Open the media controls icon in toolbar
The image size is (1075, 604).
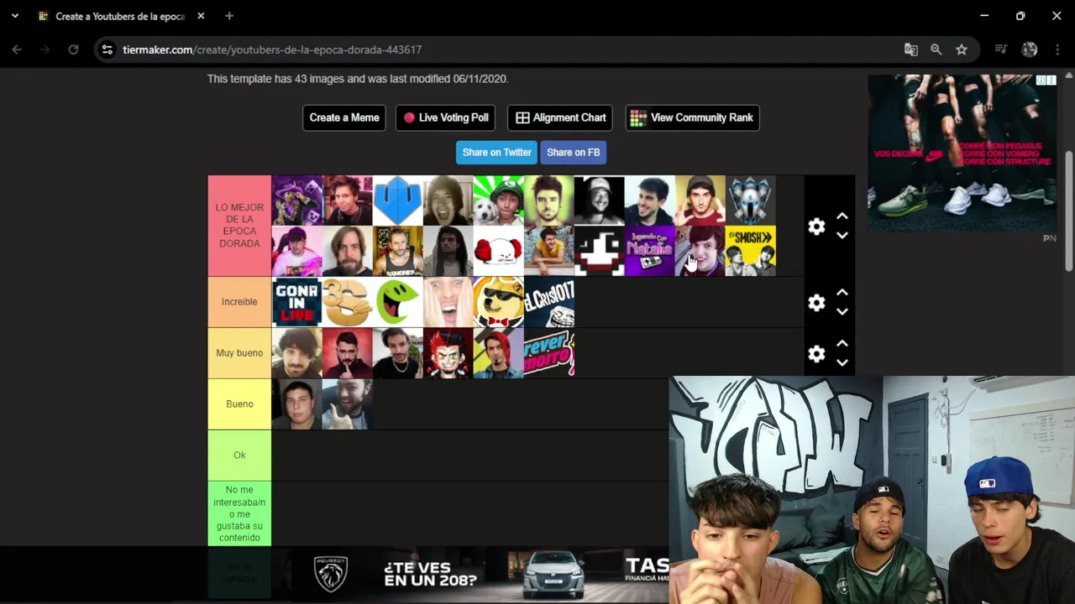pos(1000,49)
